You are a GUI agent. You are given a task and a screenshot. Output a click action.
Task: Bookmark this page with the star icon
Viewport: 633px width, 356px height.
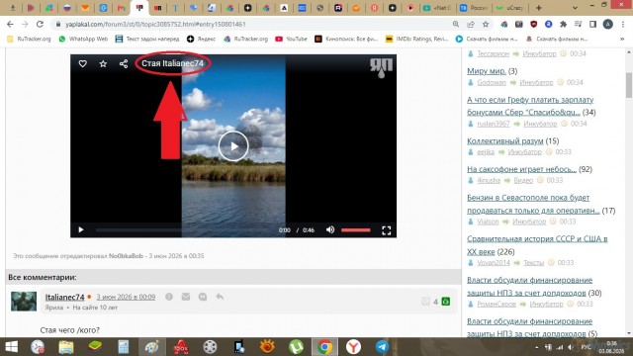pos(486,24)
